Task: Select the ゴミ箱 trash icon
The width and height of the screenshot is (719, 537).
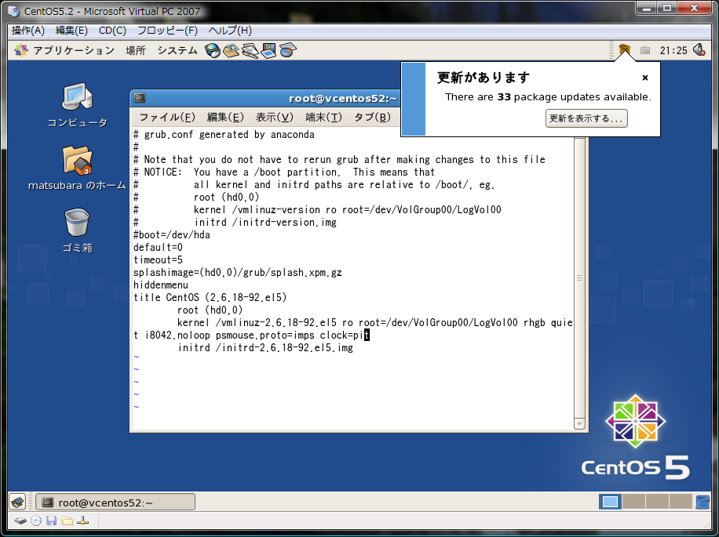Action: [77, 230]
